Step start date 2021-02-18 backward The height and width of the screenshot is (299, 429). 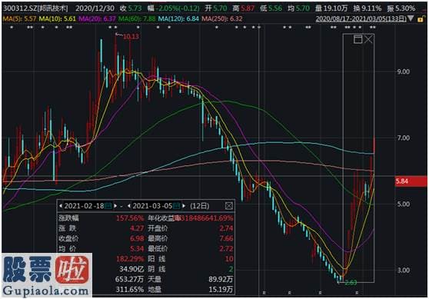coord(61,206)
